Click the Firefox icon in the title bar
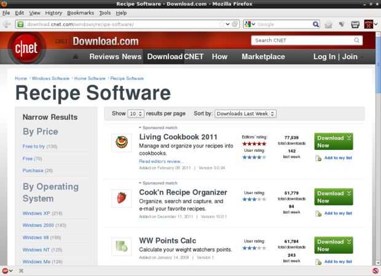This screenshot has width=381, height=276. [x=4, y=4]
